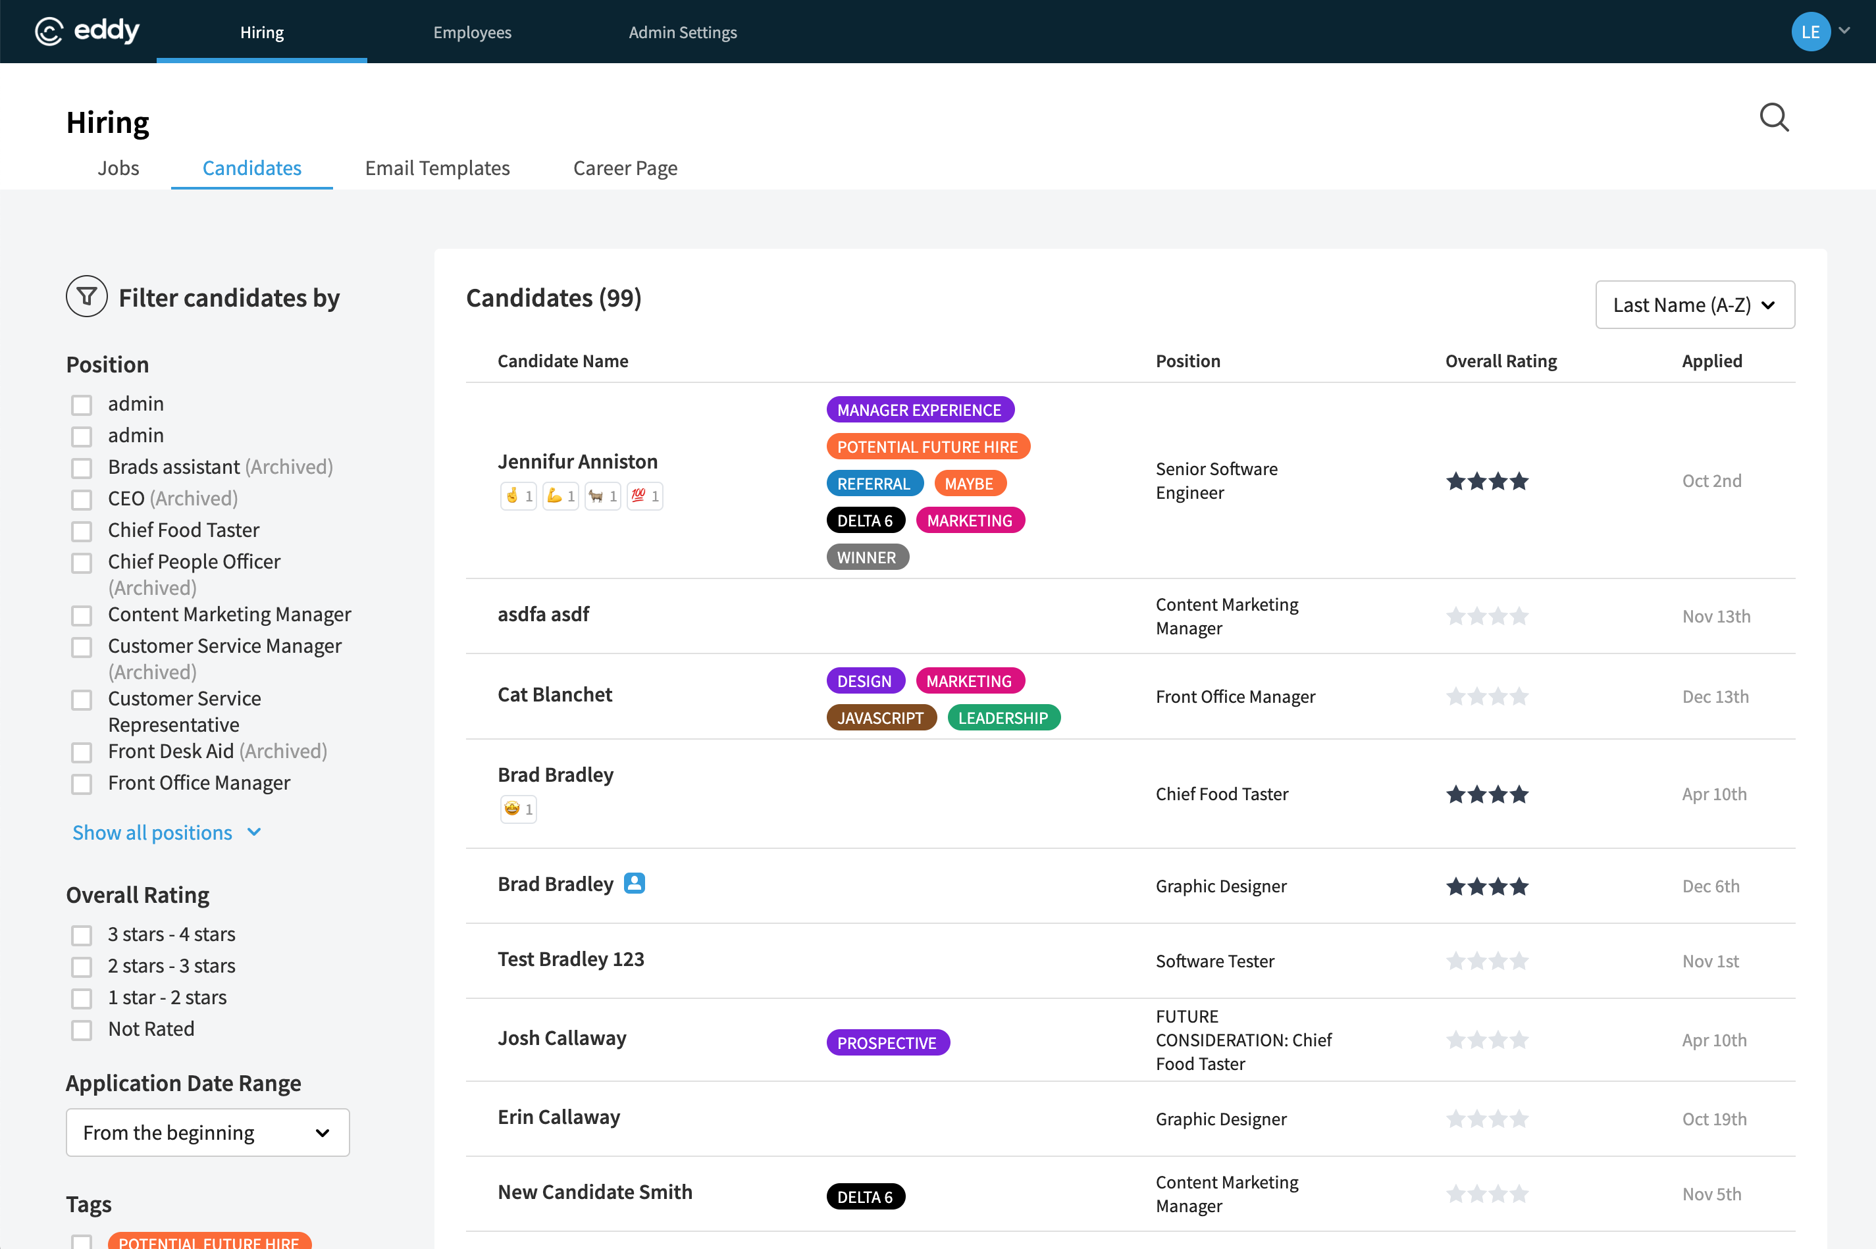Tick the Not Rated checkbox
1876x1249 pixels.
click(81, 1030)
